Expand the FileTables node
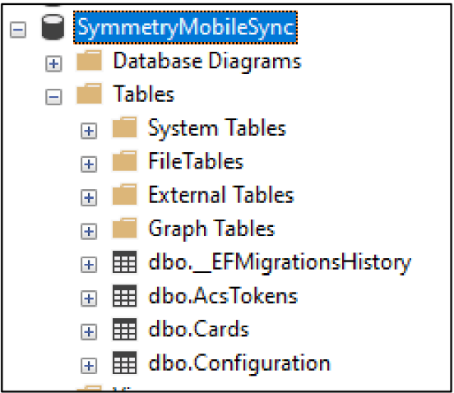 pos(89,164)
